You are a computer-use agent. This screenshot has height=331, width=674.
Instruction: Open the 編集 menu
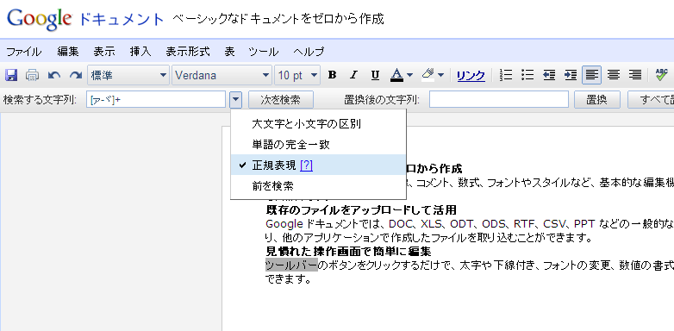[68, 52]
